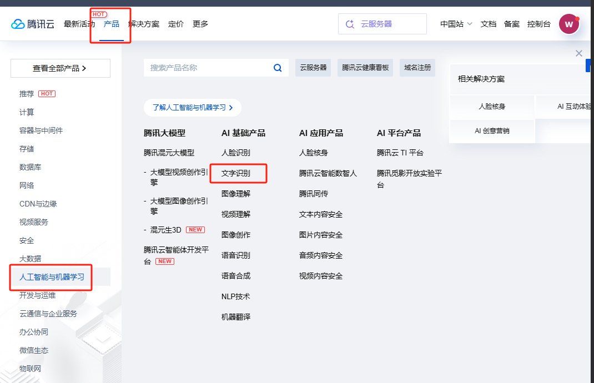The width and height of the screenshot is (594, 383).
Task: Open 人脸核身 under AI 应用产品
Action: coord(313,153)
